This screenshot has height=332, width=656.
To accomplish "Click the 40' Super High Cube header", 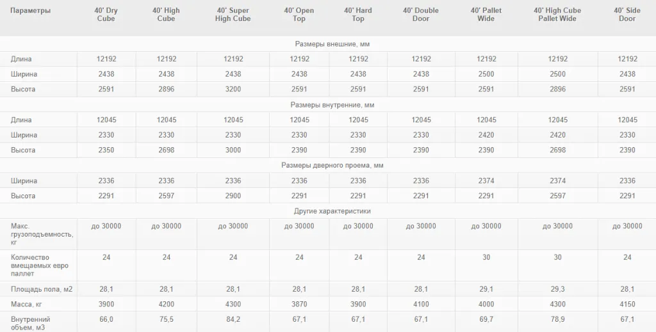I will pos(233,15).
